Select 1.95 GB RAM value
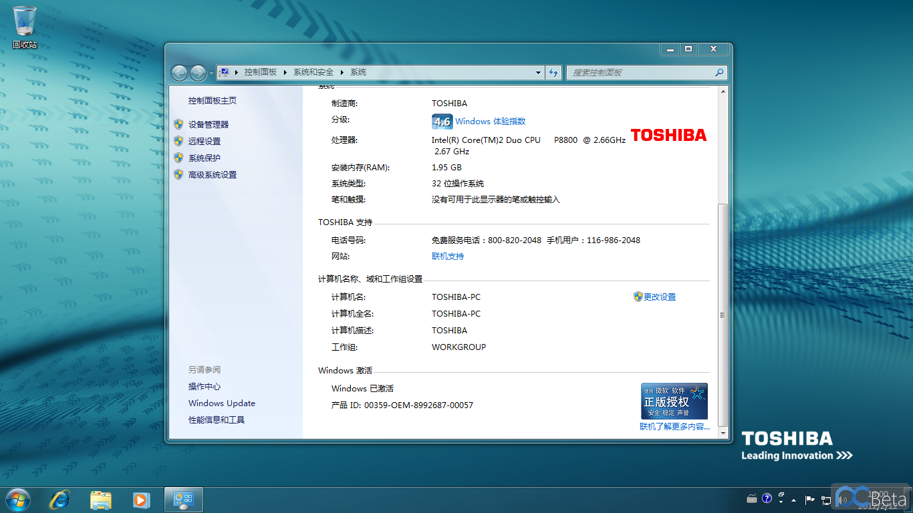This screenshot has width=913, height=513. coord(446,168)
